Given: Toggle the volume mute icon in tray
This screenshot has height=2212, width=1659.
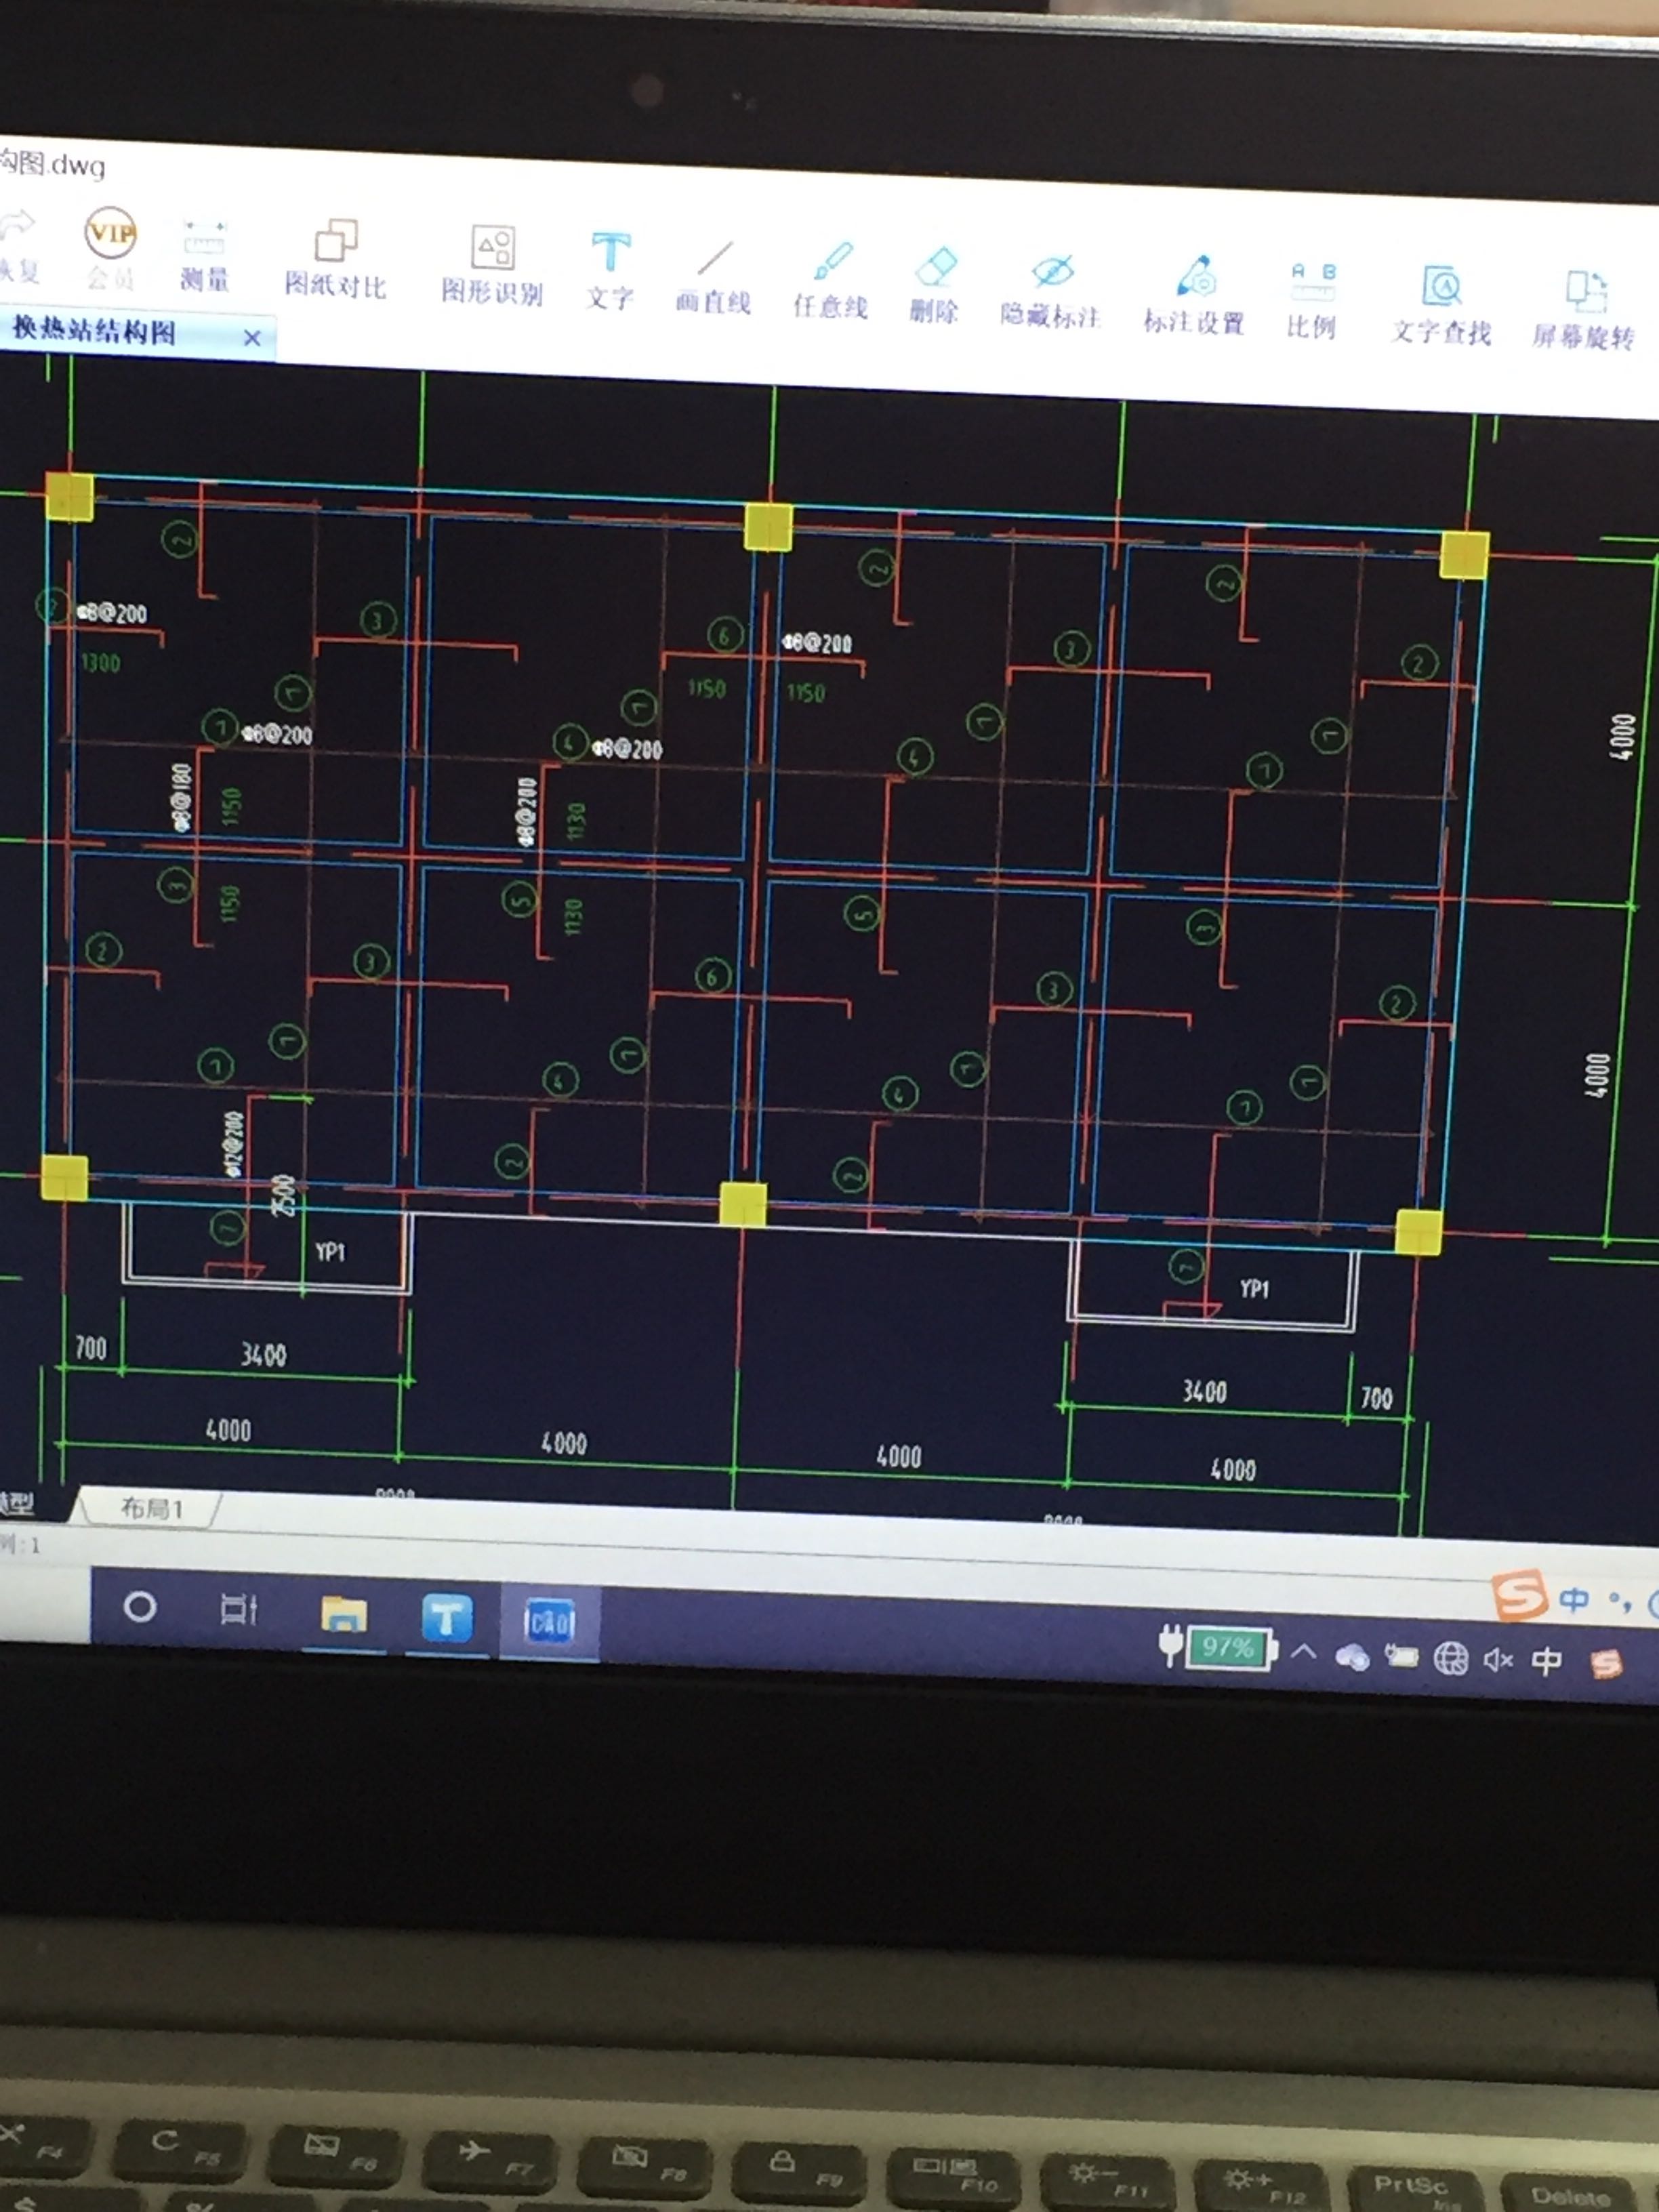Looking at the screenshot, I should (x=1497, y=1660).
